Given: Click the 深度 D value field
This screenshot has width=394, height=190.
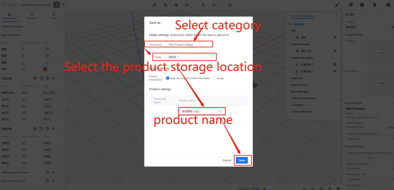Looking at the screenshot, I should (52, 56).
